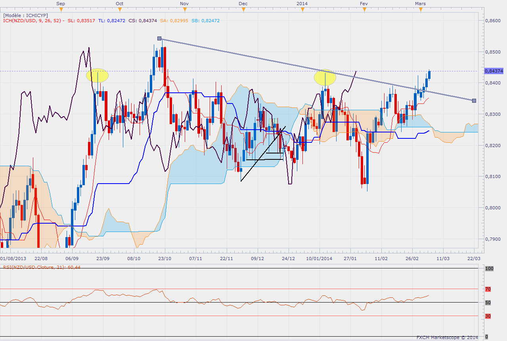Viewport: 507px width, 341px height.
Task: Click the 22/03 date label
Action: pyautogui.click(x=474, y=258)
